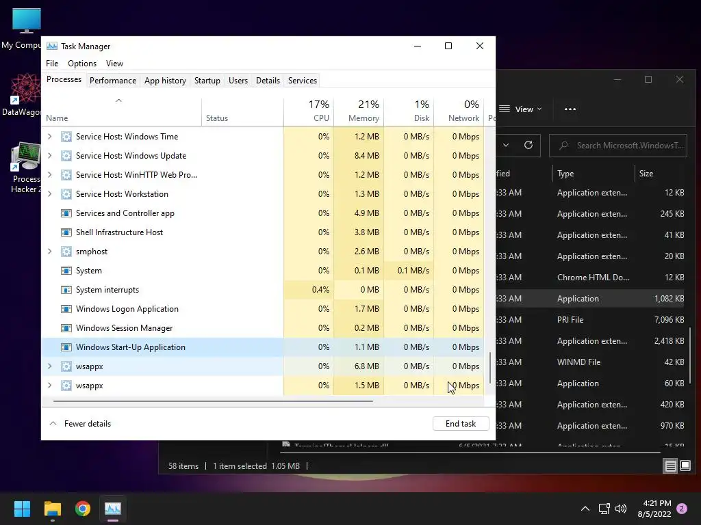
Task: Open the network icon in system tray
Action: pyautogui.click(x=604, y=509)
